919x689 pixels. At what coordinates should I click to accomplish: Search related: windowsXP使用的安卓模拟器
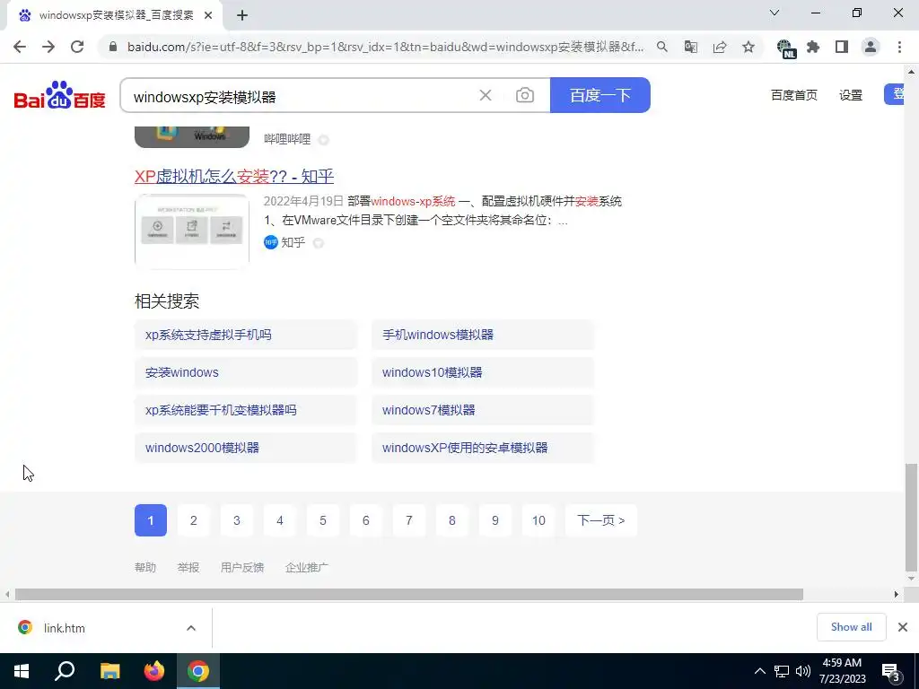483,447
